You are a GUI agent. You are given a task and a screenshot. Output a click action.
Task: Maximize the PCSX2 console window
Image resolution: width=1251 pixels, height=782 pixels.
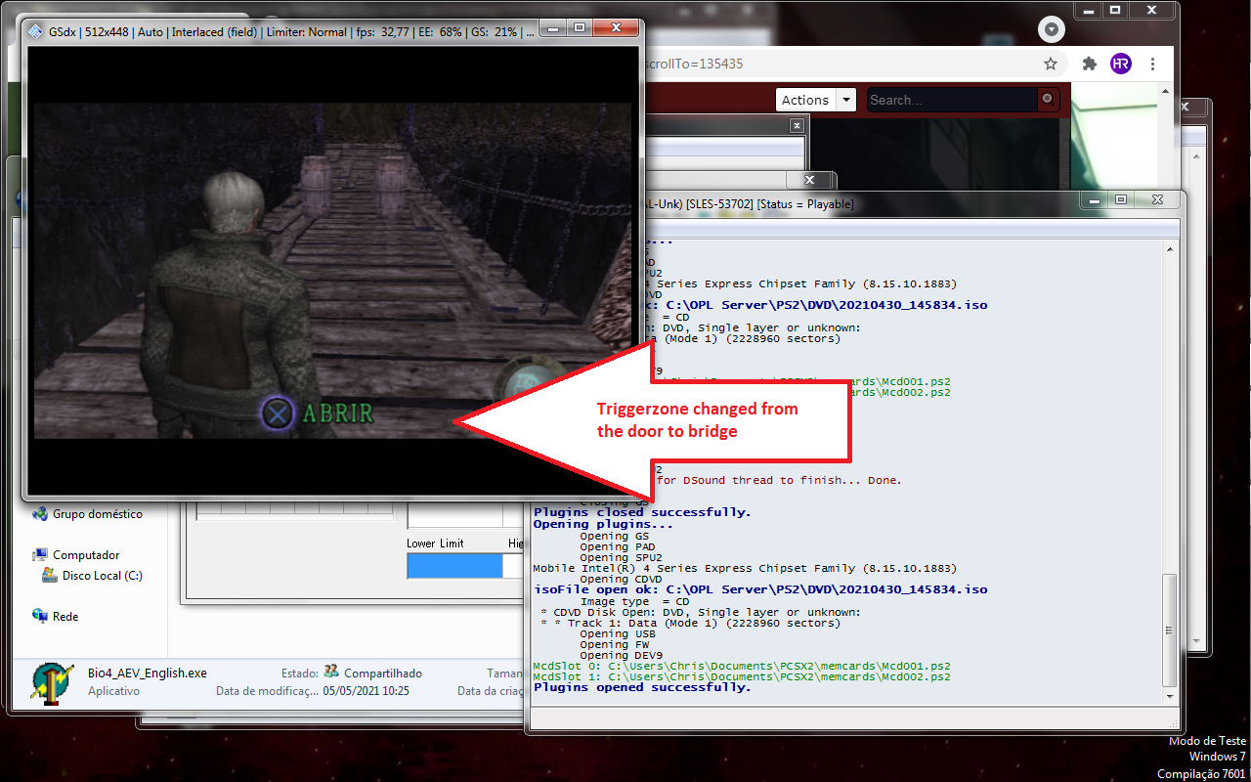tap(1121, 199)
